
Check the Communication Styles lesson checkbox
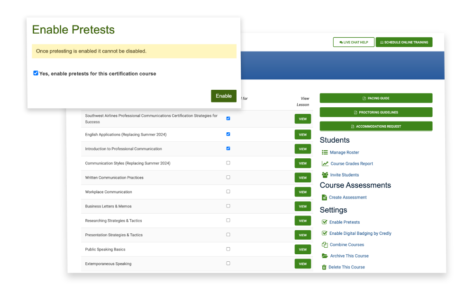click(x=228, y=163)
